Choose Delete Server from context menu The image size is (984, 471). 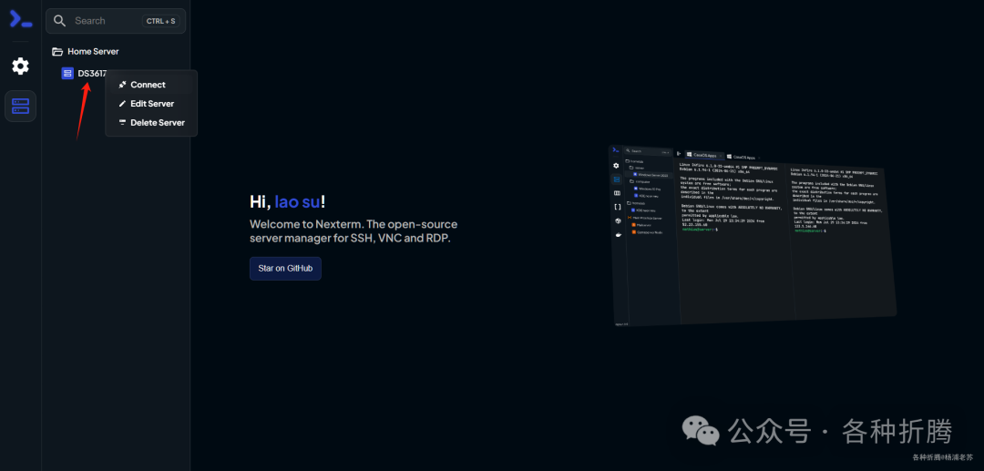click(151, 122)
